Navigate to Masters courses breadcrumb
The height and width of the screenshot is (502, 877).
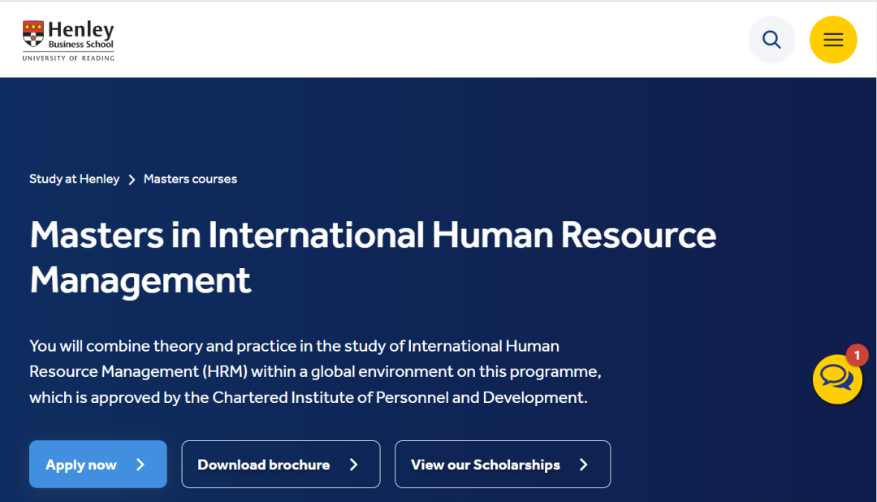tap(190, 179)
